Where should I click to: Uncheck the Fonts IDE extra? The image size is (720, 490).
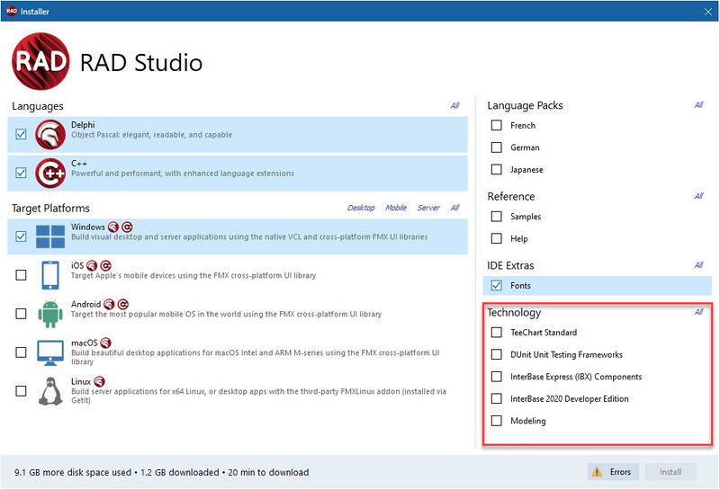tap(497, 285)
